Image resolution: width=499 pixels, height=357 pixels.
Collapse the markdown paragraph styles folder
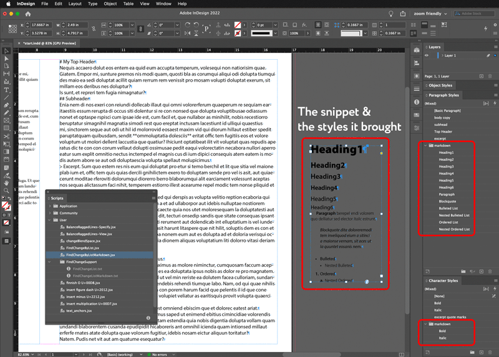pos(426,145)
